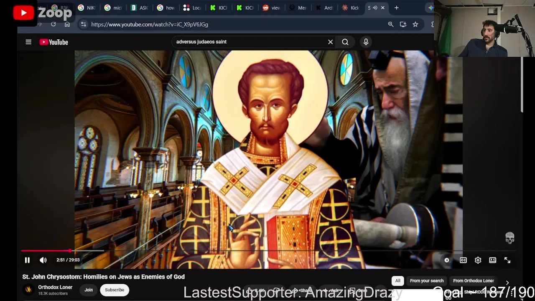Click the browser home button
Viewport: 535px width, 301px height.
point(67,24)
